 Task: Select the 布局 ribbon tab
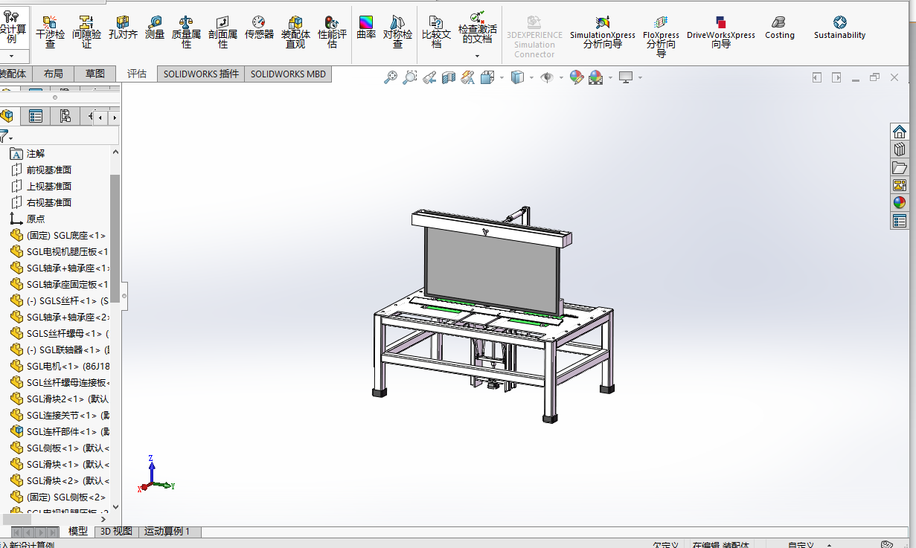click(54, 74)
